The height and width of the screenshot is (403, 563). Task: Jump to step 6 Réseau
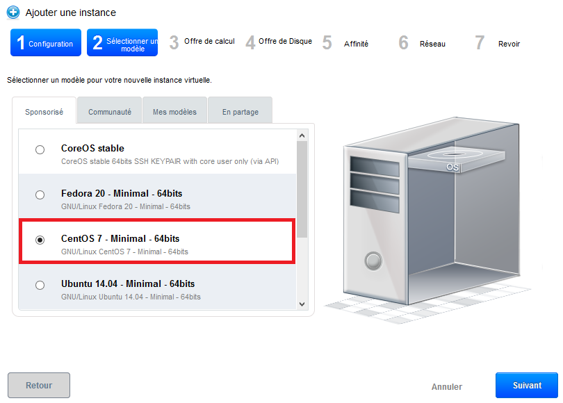coord(423,43)
